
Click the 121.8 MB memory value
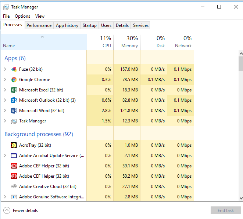(129, 111)
